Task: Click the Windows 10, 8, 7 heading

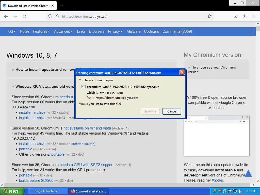Action: pos(32,55)
